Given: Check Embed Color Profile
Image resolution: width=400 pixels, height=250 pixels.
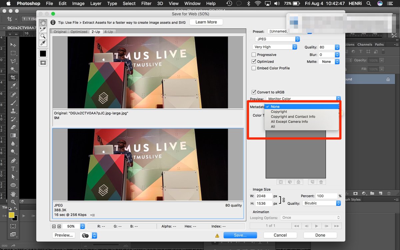Looking at the screenshot, I should pyautogui.click(x=254, y=68).
